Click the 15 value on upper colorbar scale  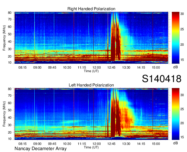click(x=182, y=60)
